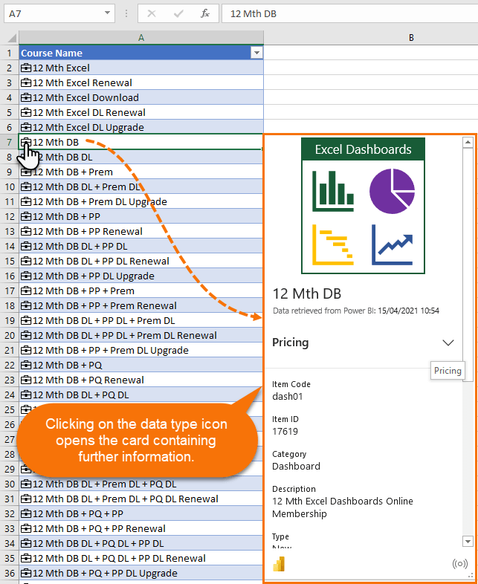478x584 pixels.
Task: Click Category value Dashboard
Action: (296, 467)
